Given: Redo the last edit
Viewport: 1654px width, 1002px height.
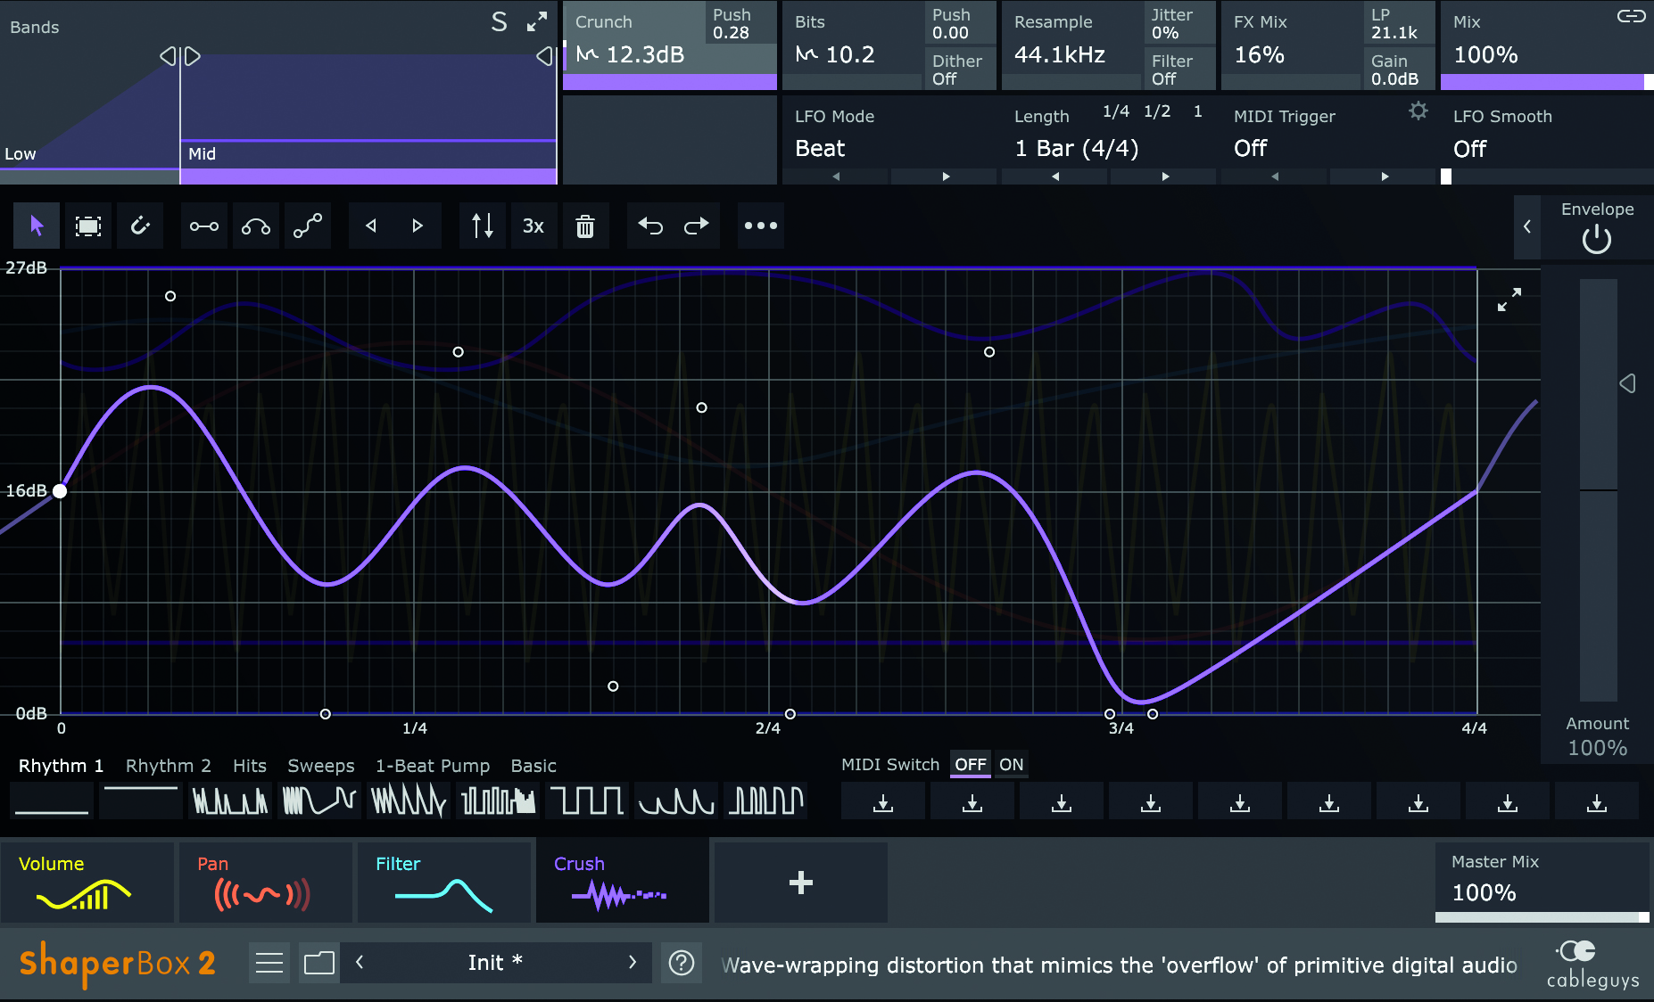Looking at the screenshot, I should [697, 226].
